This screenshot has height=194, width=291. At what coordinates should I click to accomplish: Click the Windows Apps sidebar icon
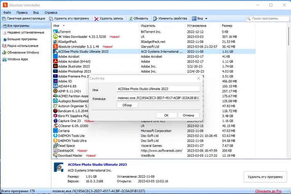point(4,59)
